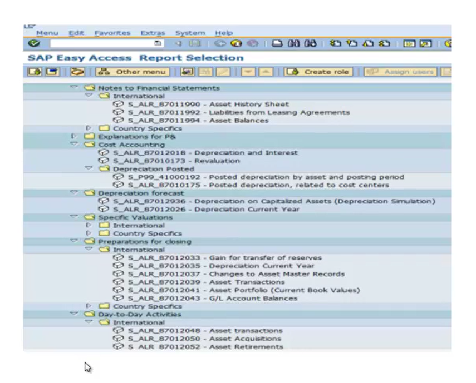Click the Next Page icon
The height and width of the screenshot is (383, 476).
pos(368,43)
